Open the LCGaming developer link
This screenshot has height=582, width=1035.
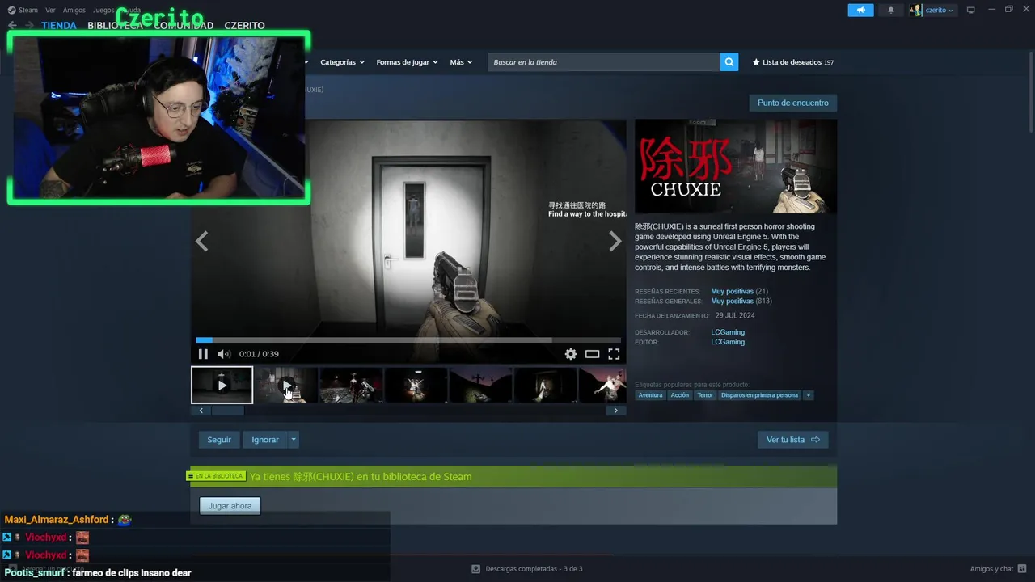(x=728, y=332)
